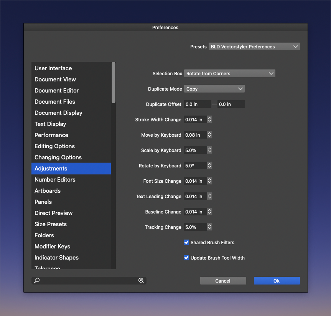
Task: Click the Font Size Change stepper arrows
Action: pos(209,181)
